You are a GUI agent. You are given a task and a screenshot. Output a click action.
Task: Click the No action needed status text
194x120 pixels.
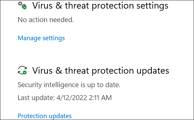tap(46, 20)
